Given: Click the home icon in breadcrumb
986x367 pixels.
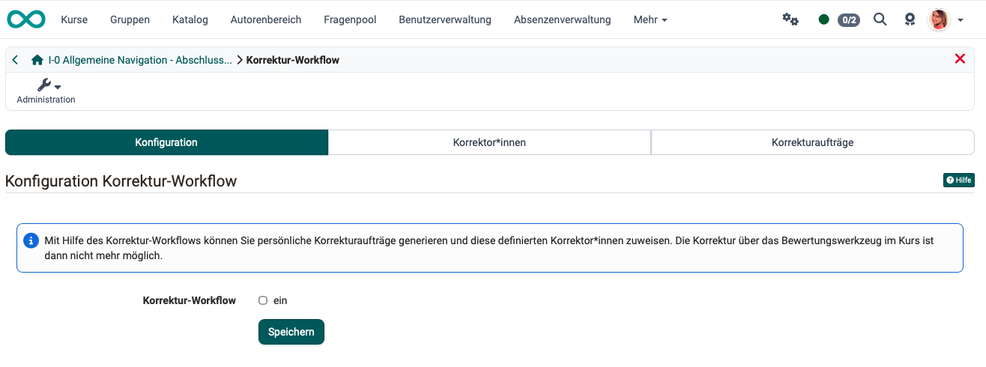Looking at the screenshot, I should pyautogui.click(x=37, y=60).
